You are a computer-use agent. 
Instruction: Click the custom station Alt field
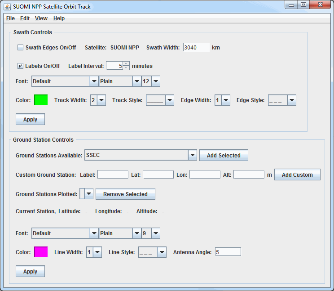point(249,175)
